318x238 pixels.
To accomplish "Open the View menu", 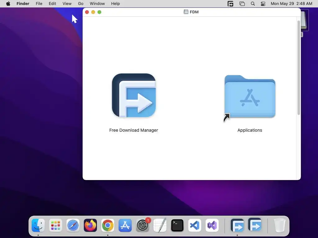I will pyautogui.click(x=67, y=3).
